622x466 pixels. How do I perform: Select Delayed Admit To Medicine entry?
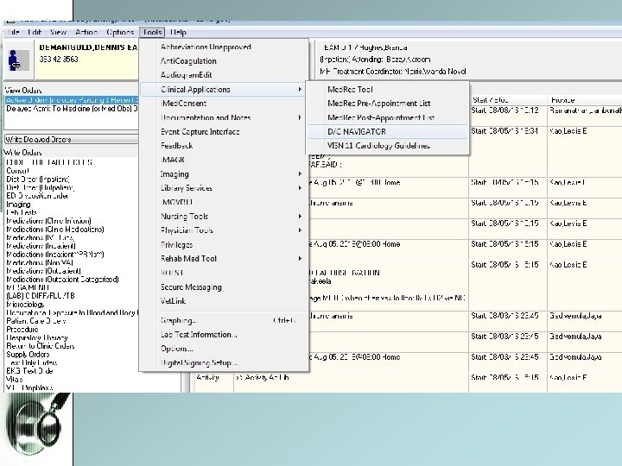point(72,108)
